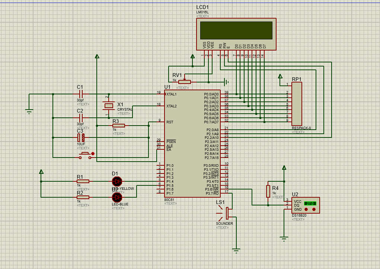Viewport: 380px width, 269px height.
Task: Click the RV1 reference label
Action: click(x=177, y=75)
